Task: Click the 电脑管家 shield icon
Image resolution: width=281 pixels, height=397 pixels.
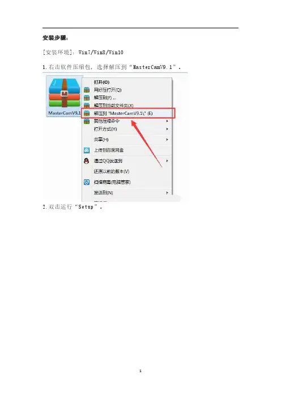Action: 87,182
